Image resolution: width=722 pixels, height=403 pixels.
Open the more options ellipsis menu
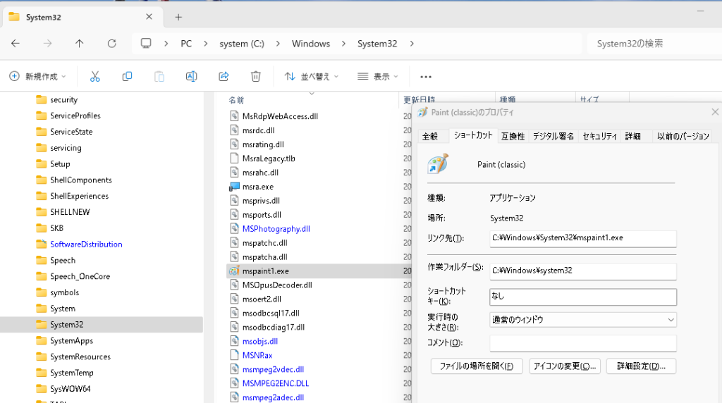(x=426, y=77)
